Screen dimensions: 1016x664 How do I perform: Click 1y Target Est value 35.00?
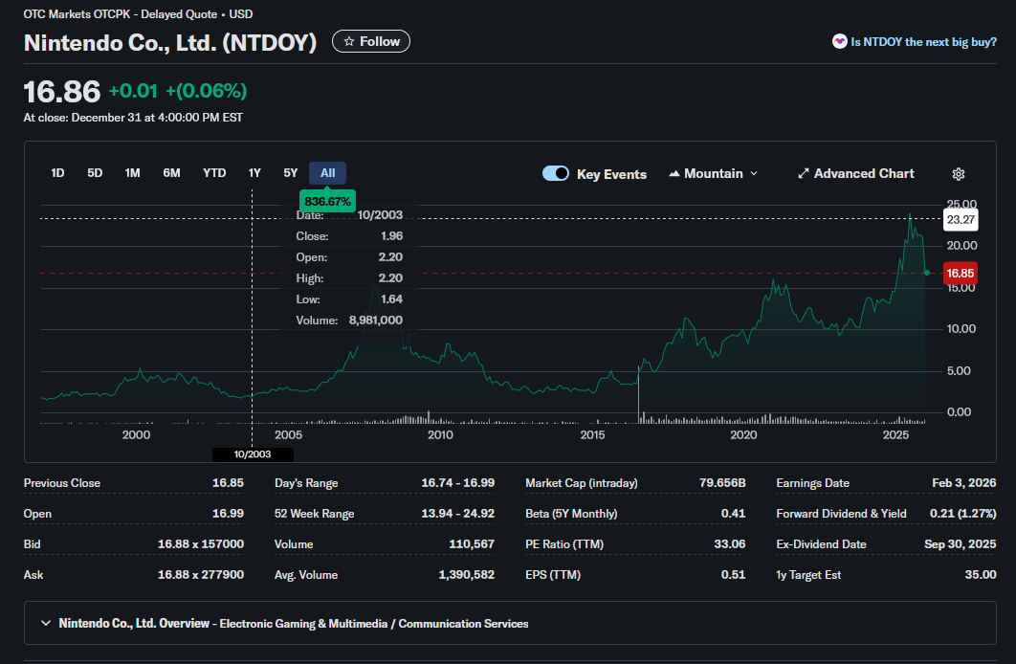[x=981, y=575]
